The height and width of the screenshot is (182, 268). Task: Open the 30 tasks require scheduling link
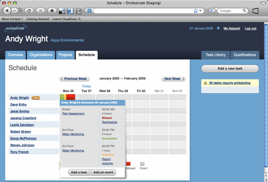click(x=230, y=83)
